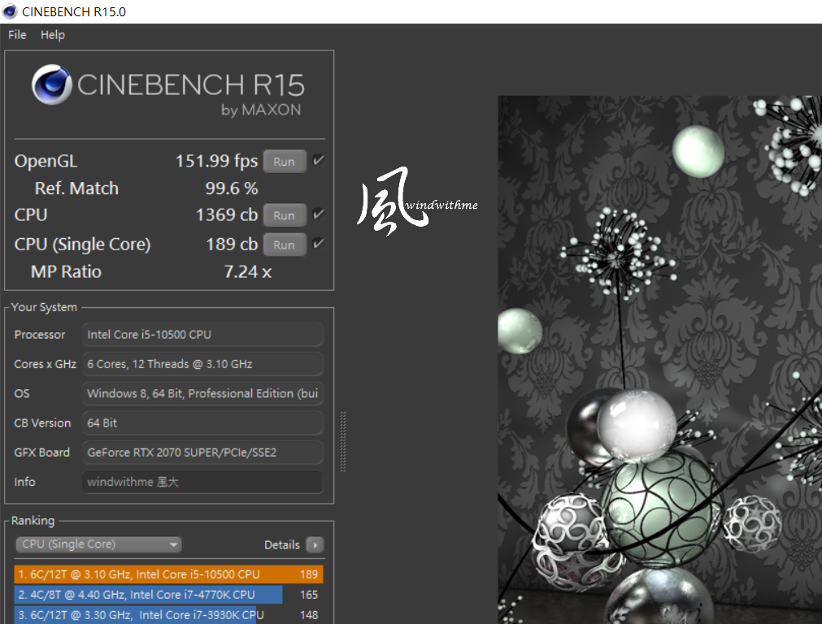Viewport: 822px width, 624px height.
Task: Click the Cores x GHz field
Action: [x=202, y=364]
